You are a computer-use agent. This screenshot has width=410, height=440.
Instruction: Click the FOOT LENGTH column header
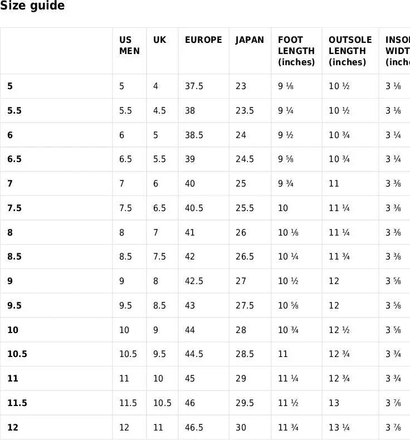click(x=296, y=51)
